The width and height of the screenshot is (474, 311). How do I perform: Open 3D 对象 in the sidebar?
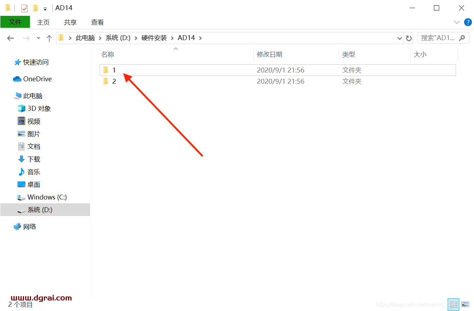click(39, 109)
